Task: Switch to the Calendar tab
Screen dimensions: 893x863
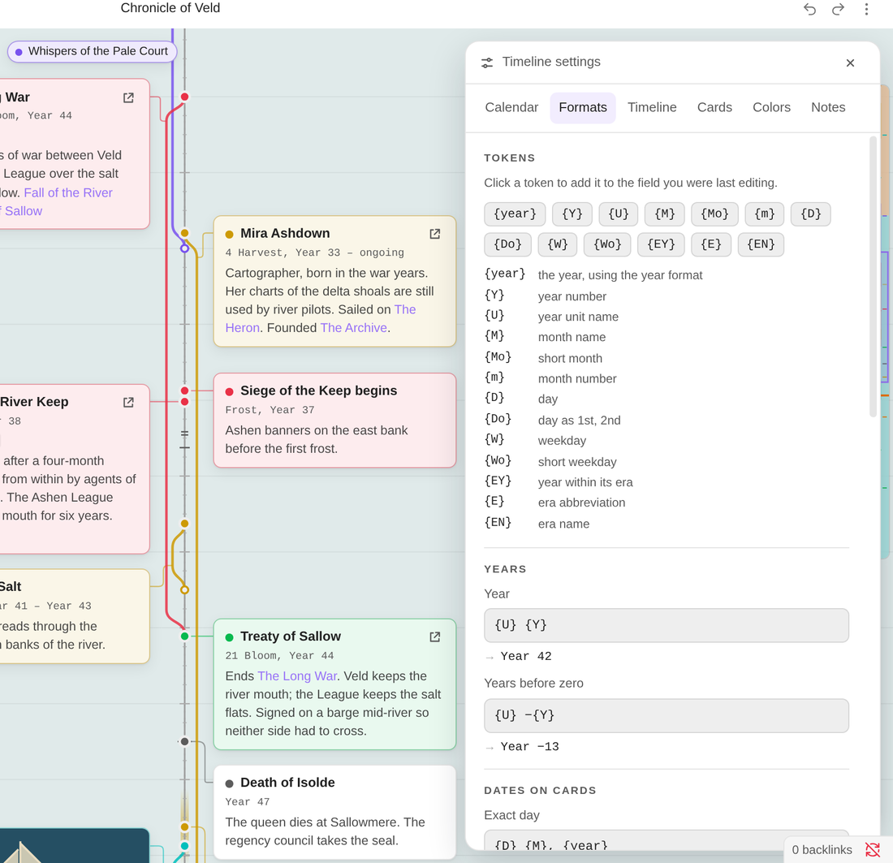Action: pyautogui.click(x=511, y=108)
